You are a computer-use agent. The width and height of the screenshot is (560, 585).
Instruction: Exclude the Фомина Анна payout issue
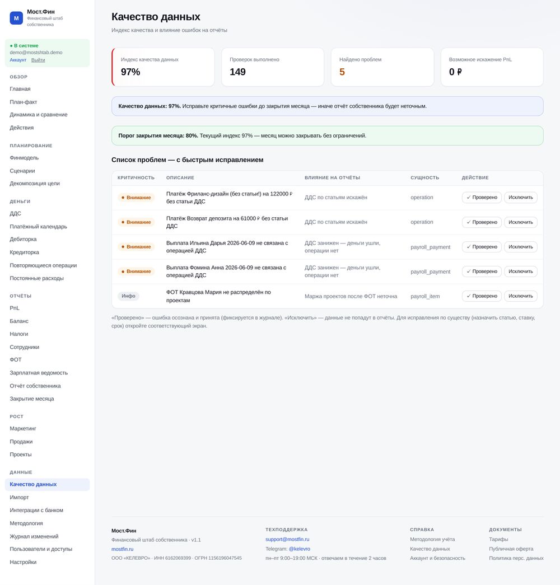520,272
